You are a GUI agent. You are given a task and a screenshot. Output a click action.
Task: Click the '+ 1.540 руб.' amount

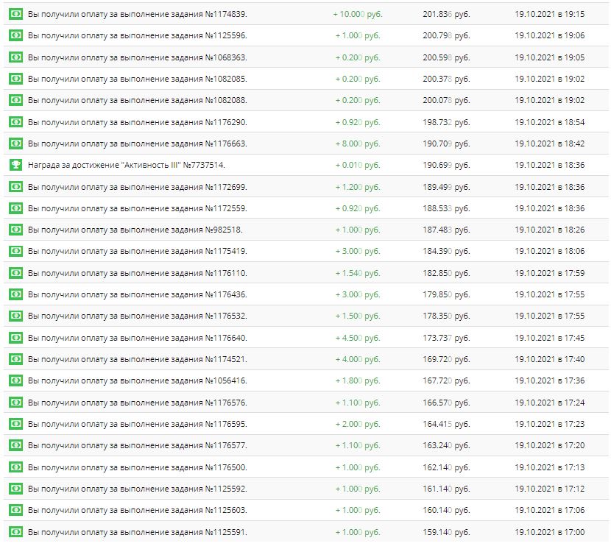358,273
